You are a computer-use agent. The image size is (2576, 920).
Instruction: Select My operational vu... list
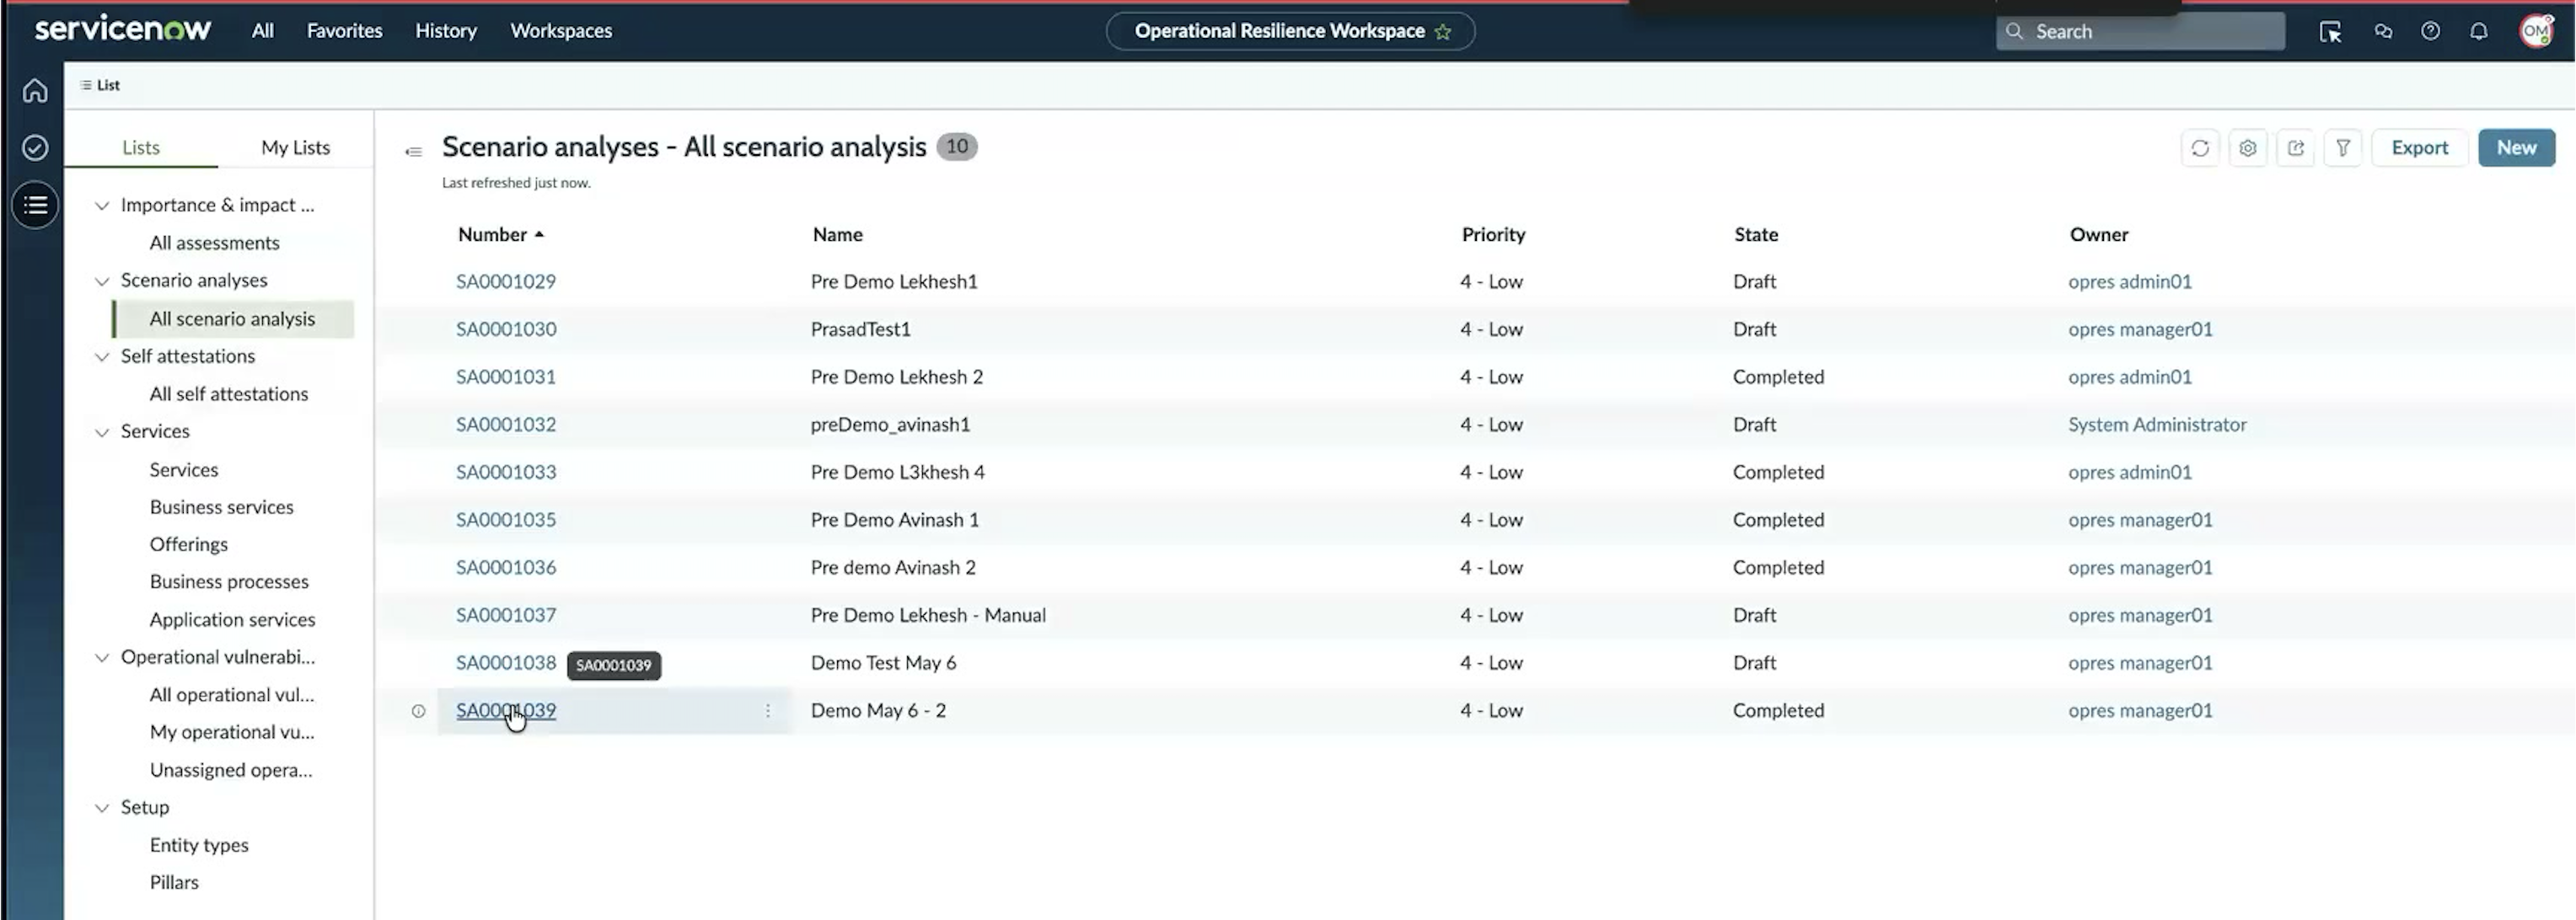[x=232, y=732]
